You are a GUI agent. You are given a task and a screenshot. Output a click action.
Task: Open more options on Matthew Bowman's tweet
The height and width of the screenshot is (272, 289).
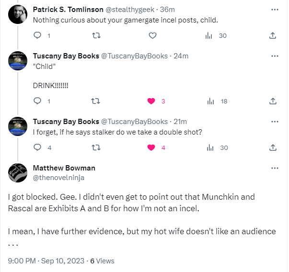275,168
